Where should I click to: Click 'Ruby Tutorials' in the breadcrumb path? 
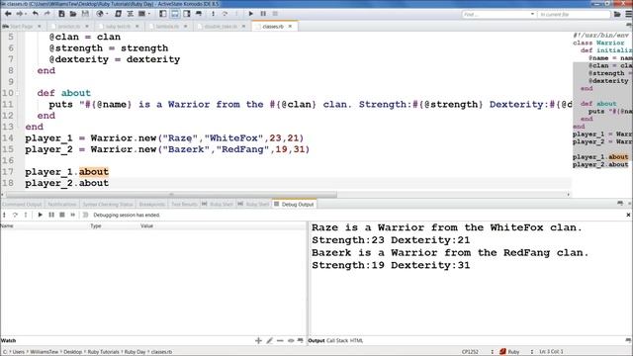(x=103, y=352)
